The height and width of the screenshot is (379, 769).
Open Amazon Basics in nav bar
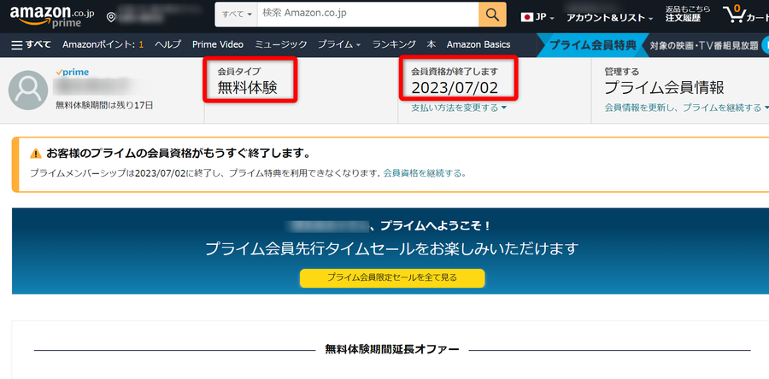[x=478, y=44]
